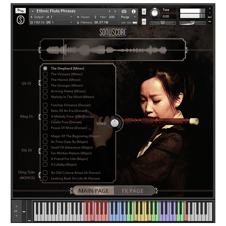Click the PV button
This screenshot has height=226, width=226.
pyautogui.click(x=210, y=22)
